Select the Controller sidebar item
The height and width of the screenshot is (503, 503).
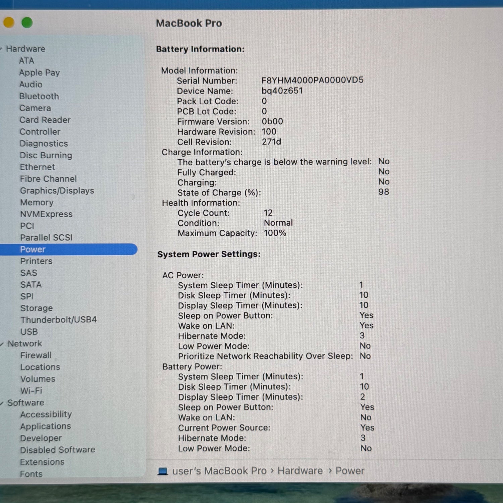pos(40,132)
